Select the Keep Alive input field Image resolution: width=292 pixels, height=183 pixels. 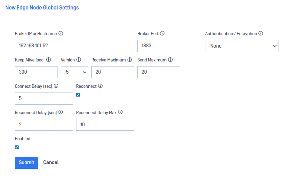click(x=36, y=72)
